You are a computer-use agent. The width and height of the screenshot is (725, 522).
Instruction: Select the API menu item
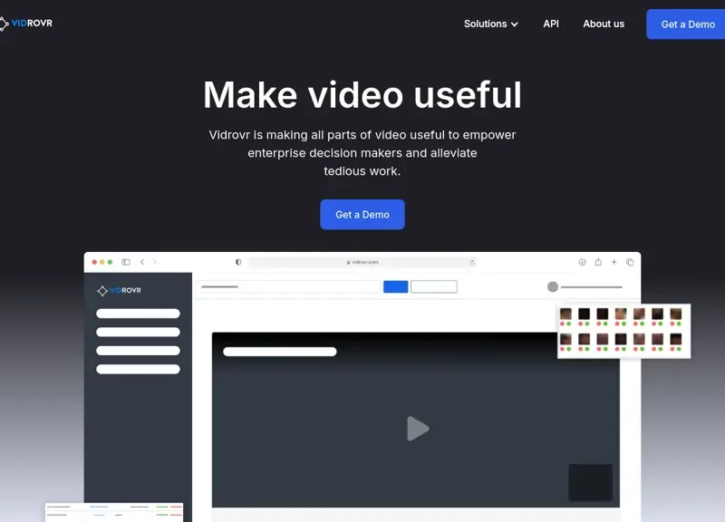pos(550,24)
